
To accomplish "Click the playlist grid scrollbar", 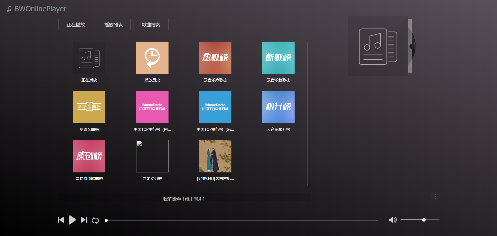I will [x=307, y=114].
